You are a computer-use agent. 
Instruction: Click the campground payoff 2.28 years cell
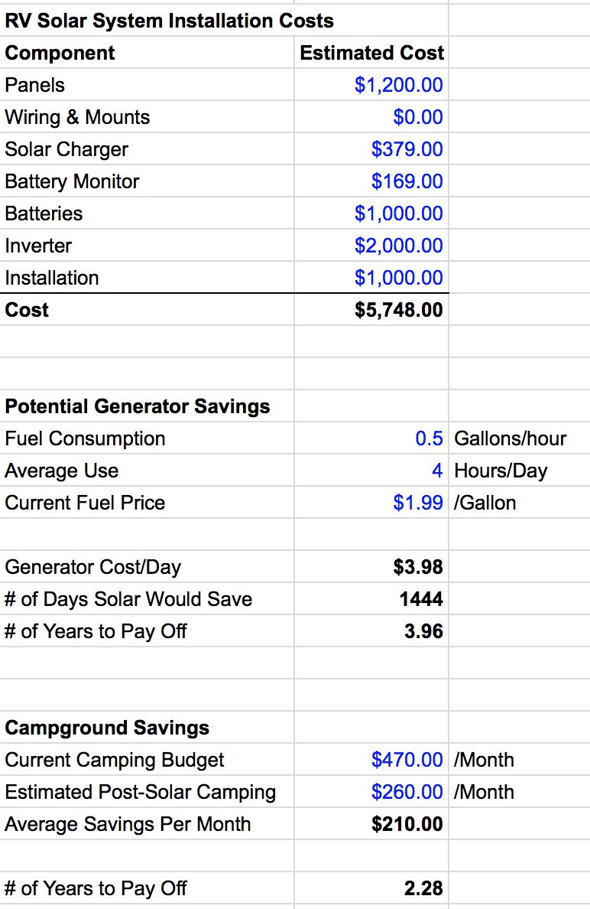(x=423, y=888)
